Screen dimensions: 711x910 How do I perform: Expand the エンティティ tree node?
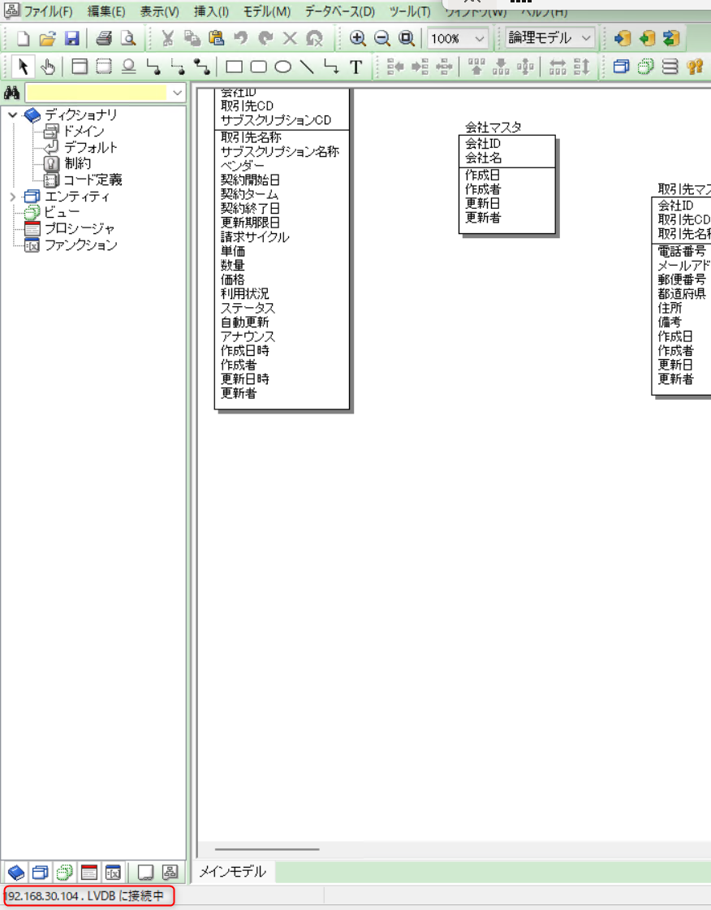[12, 197]
